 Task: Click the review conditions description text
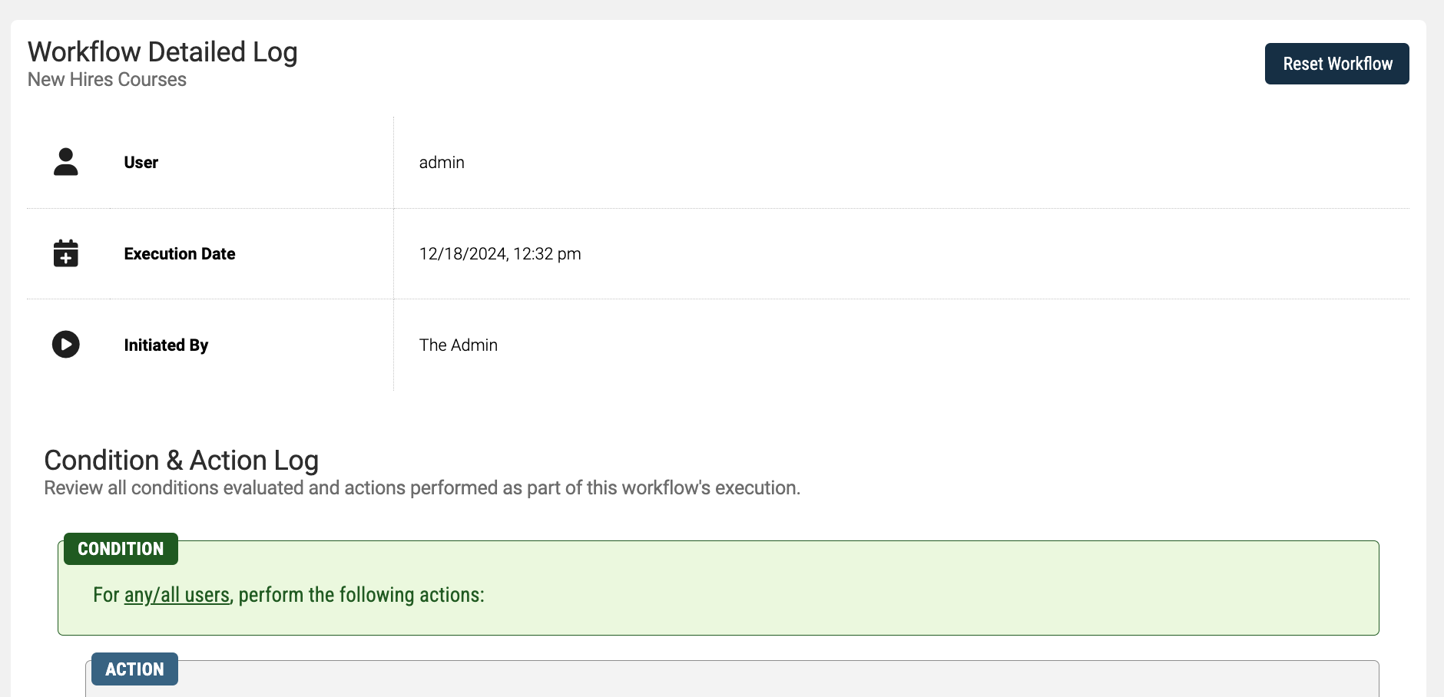[x=422, y=488]
